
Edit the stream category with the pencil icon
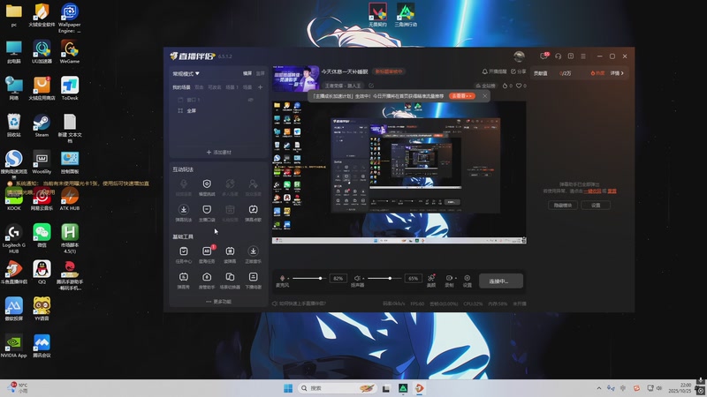371,86
